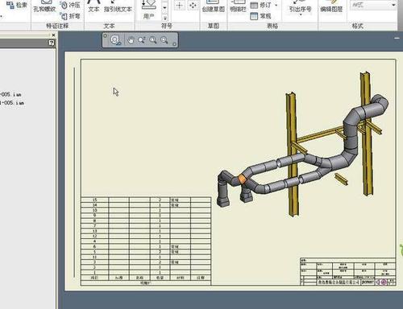Select the centered pattern icon
The image size is (403, 309).
[x=193, y=6]
